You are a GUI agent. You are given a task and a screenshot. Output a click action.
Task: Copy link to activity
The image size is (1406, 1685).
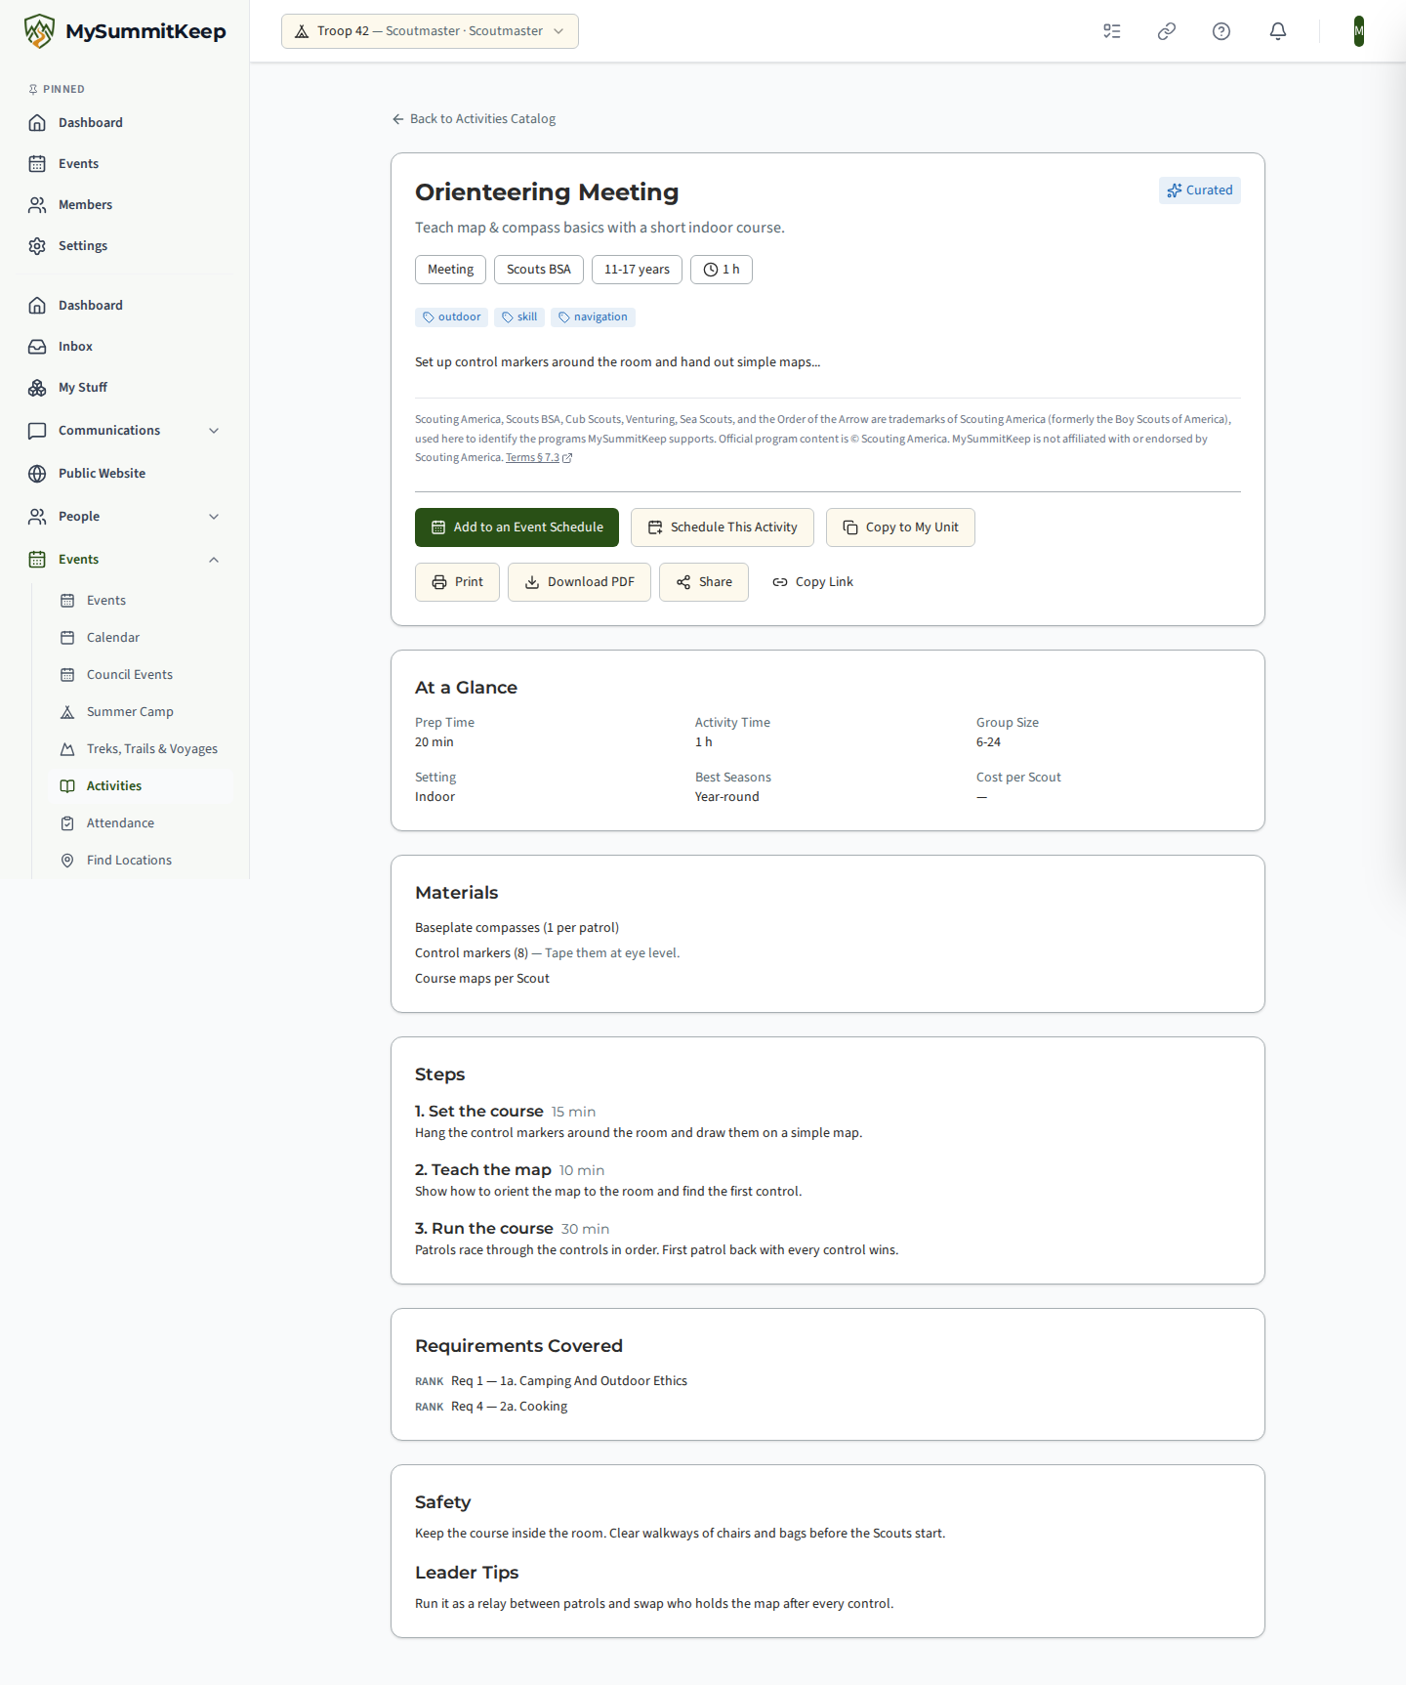(x=812, y=582)
